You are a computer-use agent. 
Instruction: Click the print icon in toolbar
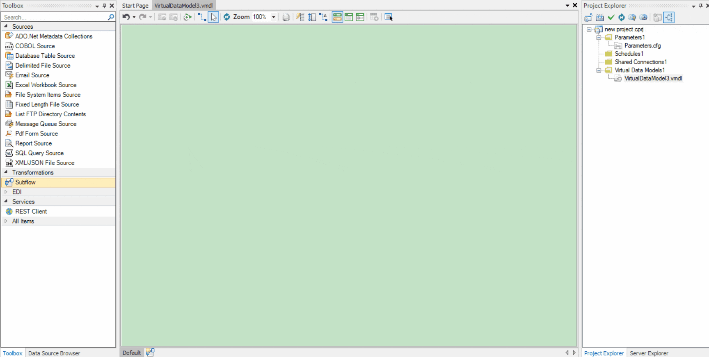tap(286, 17)
